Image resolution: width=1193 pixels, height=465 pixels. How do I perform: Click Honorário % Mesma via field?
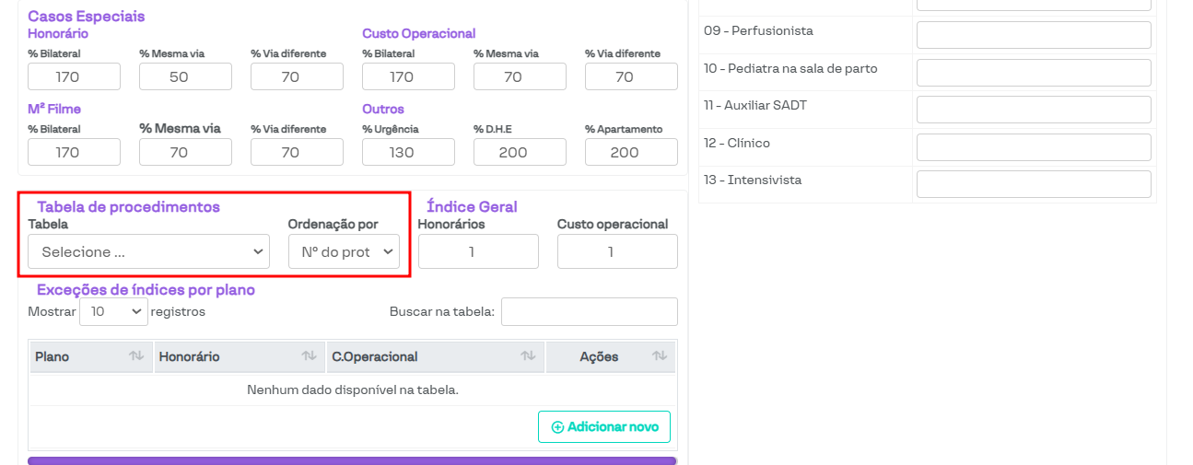pos(185,76)
